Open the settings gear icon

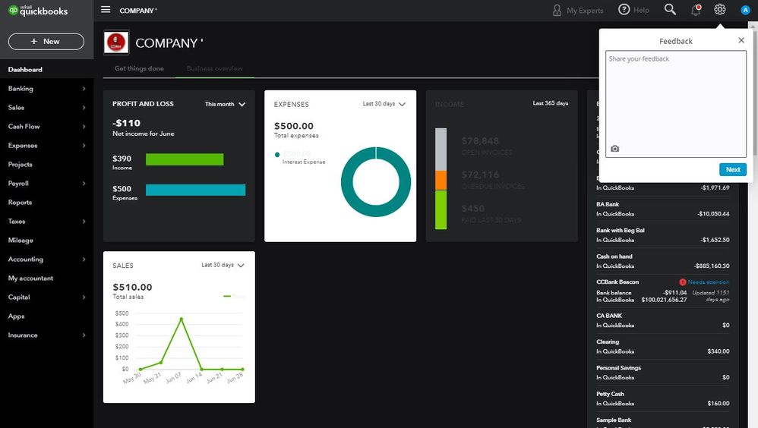(720, 9)
